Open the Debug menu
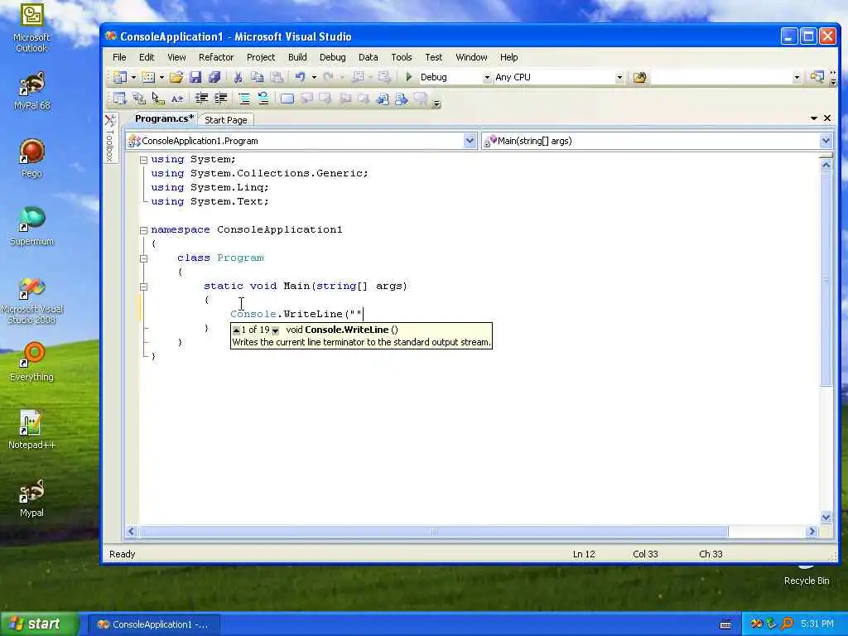This screenshot has height=636, width=848. click(x=333, y=57)
